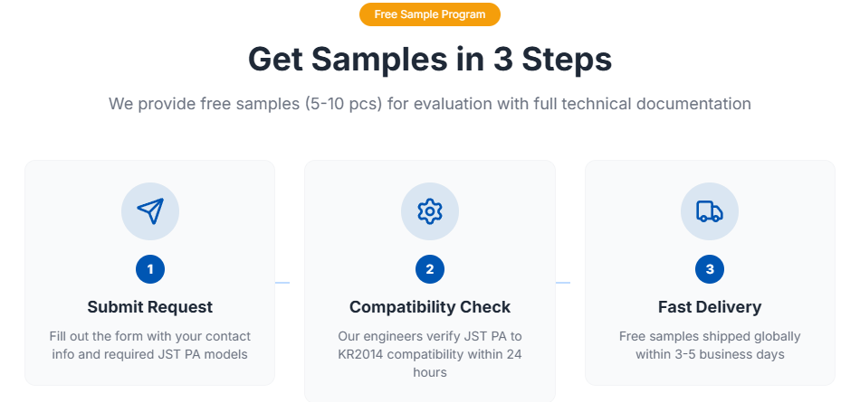Click the number 1 step badge
Image resolution: width=860 pixels, height=402 pixels.
pos(150,268)
